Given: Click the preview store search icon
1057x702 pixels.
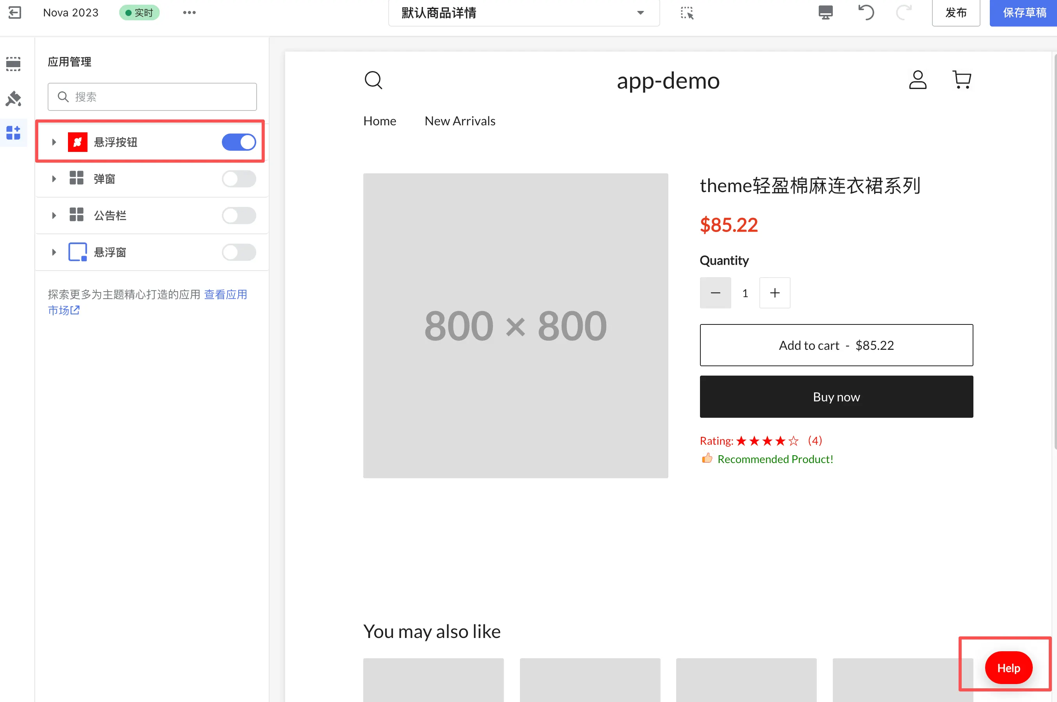Looking at the screenshot, I should click(373, 80).
